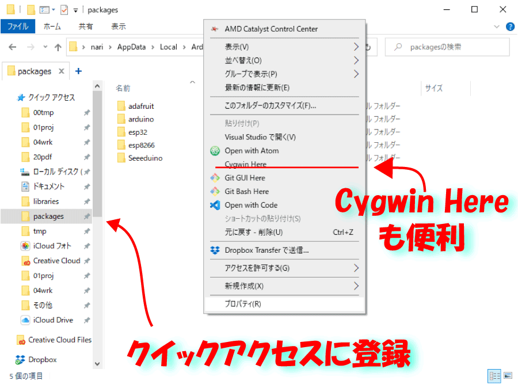Click the help question mark icon

[x=509, y=26]
